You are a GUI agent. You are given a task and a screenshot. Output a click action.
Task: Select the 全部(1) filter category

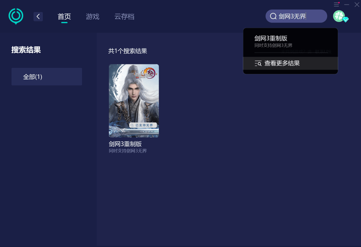coord(47,77)
